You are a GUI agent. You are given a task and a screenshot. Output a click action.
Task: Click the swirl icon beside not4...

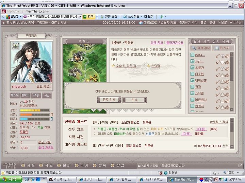coord(227,56)
